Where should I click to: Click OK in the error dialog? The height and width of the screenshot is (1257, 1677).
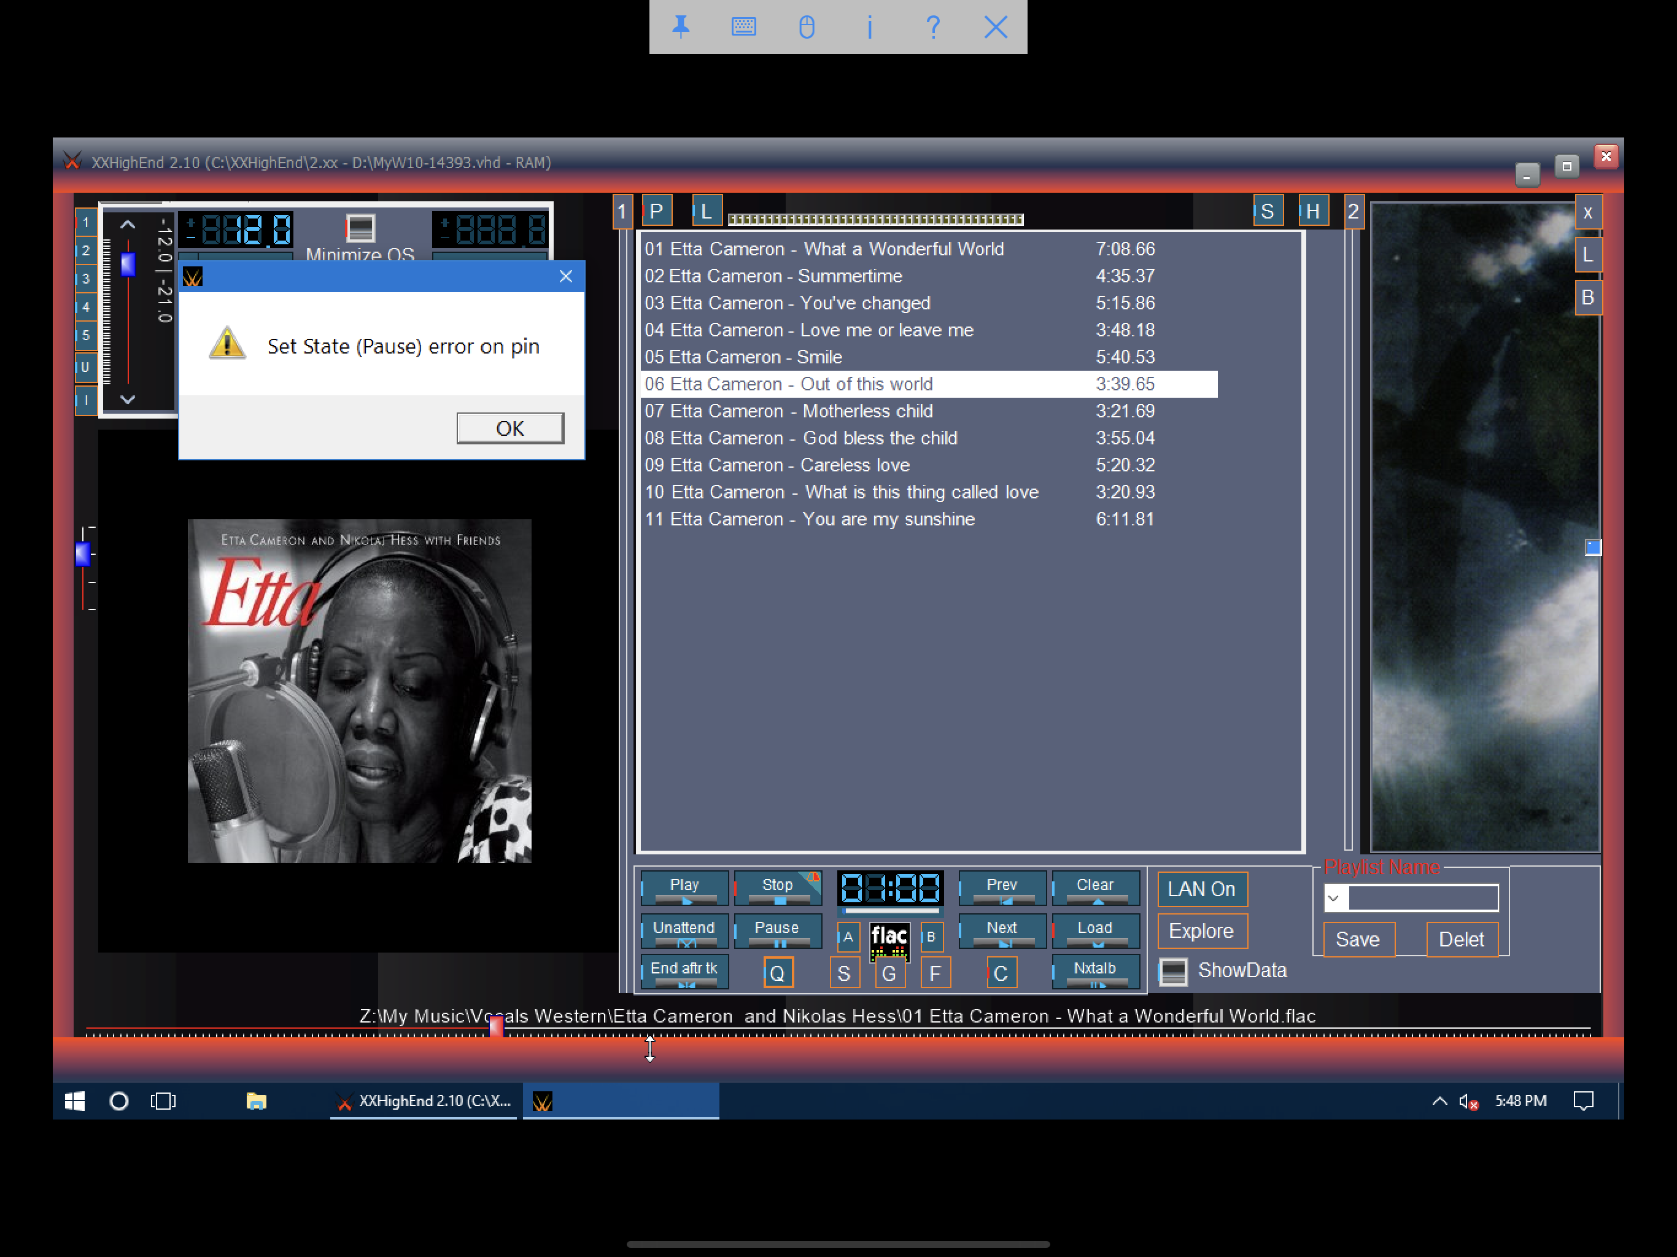pyautogui.click(x=510, y=428)
